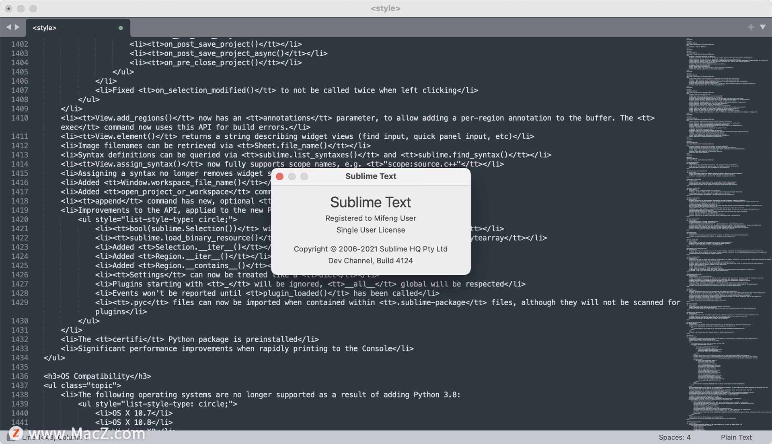Go to the previous tab with the left arrow
The height and width of the screenshot is (444, 772).
8,27
